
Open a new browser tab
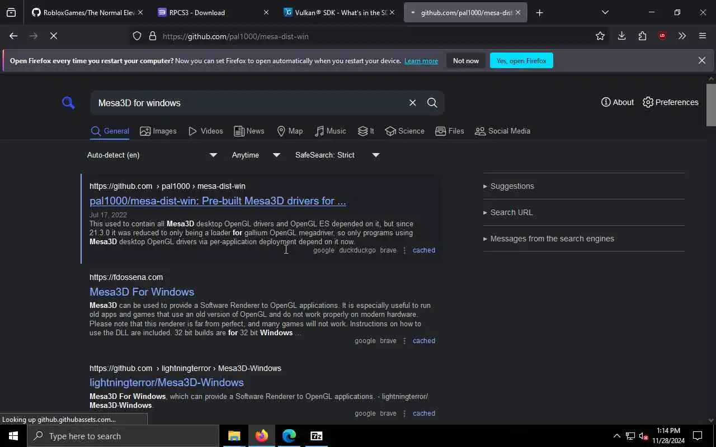(539, 12)
